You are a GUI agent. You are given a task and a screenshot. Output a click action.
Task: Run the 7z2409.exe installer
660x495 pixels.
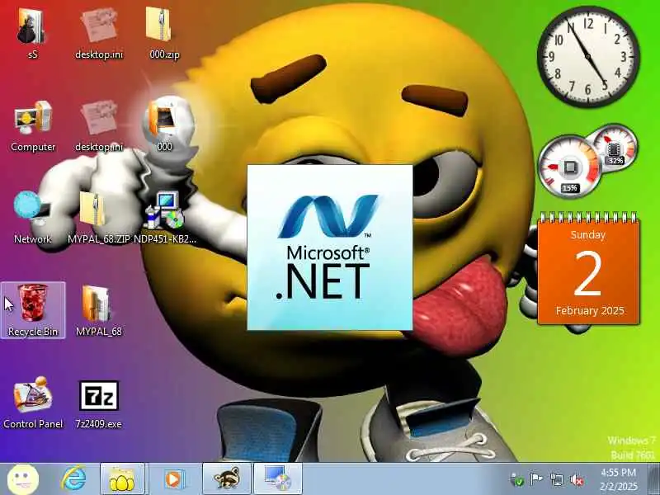click(x=98, y=403)
